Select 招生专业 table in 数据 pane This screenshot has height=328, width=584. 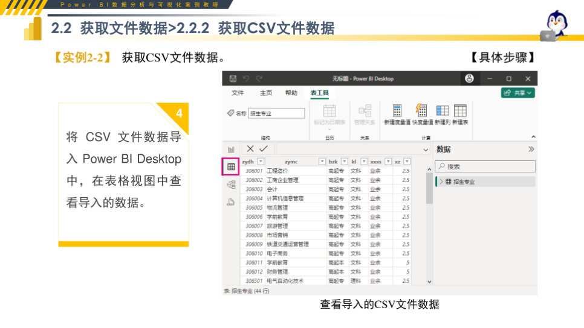485,181
